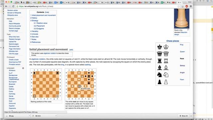Click the black bishop piece icon
This screenshot has height=120, width=213.
159,68
